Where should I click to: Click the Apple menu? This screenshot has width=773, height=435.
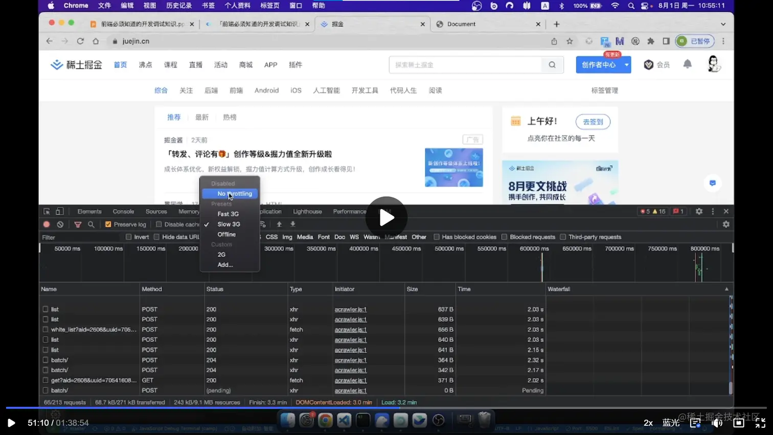tap(51, 6)
